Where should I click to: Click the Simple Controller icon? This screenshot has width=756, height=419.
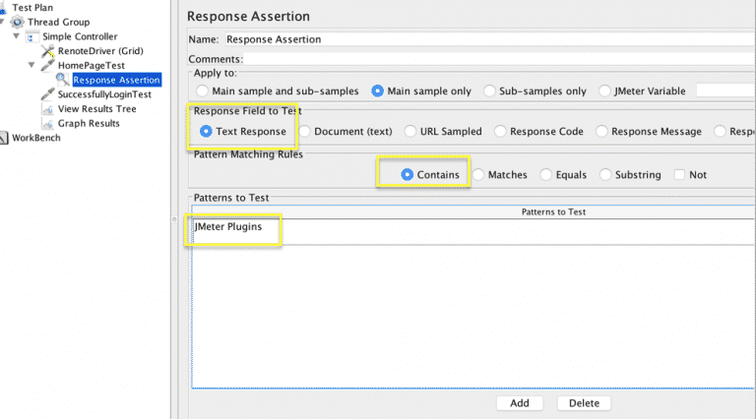pyautogui.click(x=31, y=36)
